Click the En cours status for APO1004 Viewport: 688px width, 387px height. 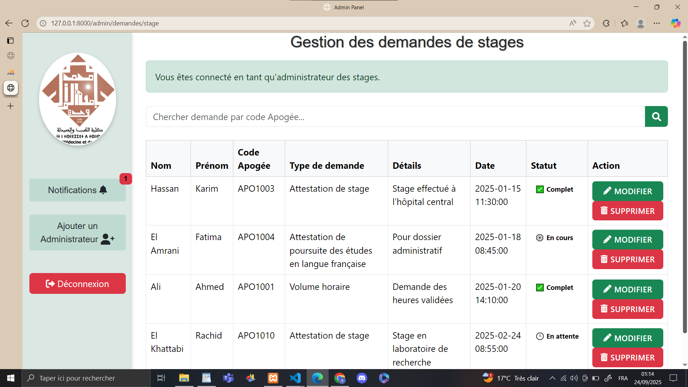point(555,238)
